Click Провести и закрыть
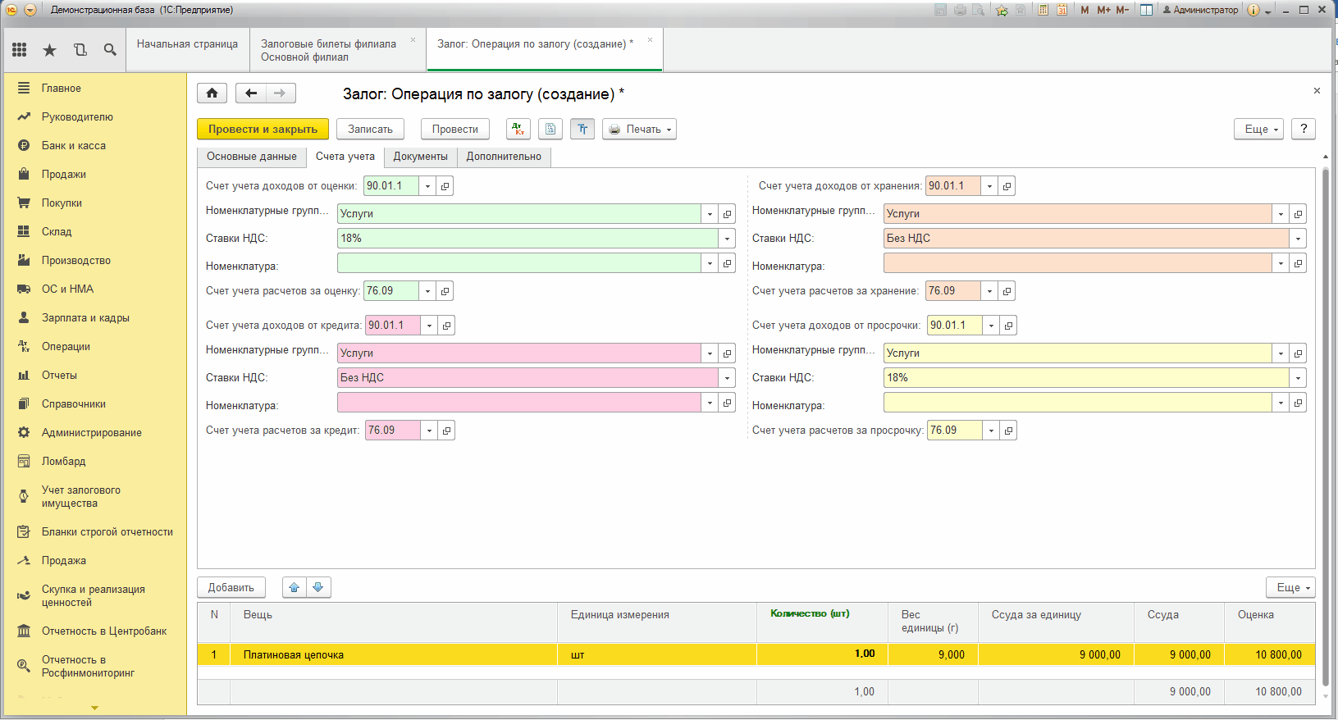This screenshot has width=1338, height=720. point(263,129)
